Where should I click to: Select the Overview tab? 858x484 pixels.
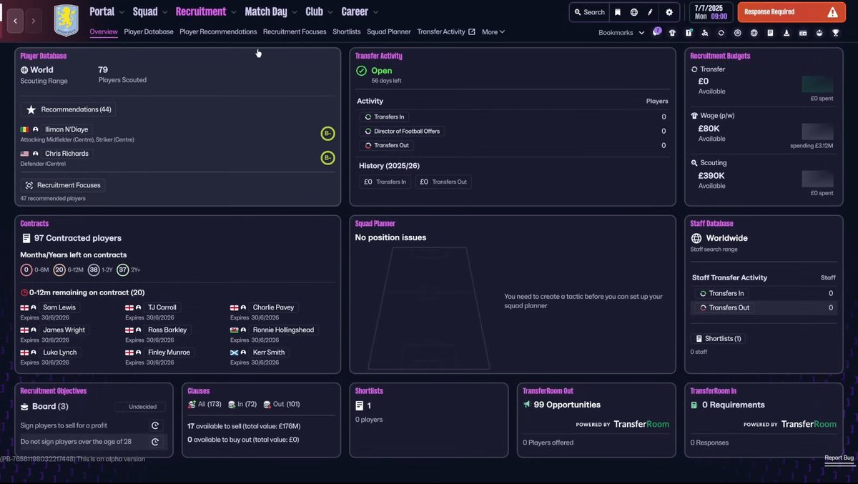(104, 32)
